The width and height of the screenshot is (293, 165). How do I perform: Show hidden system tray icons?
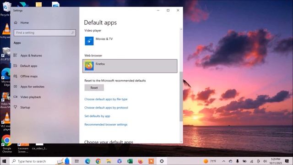pyautogui.click(x=224, y=161)
